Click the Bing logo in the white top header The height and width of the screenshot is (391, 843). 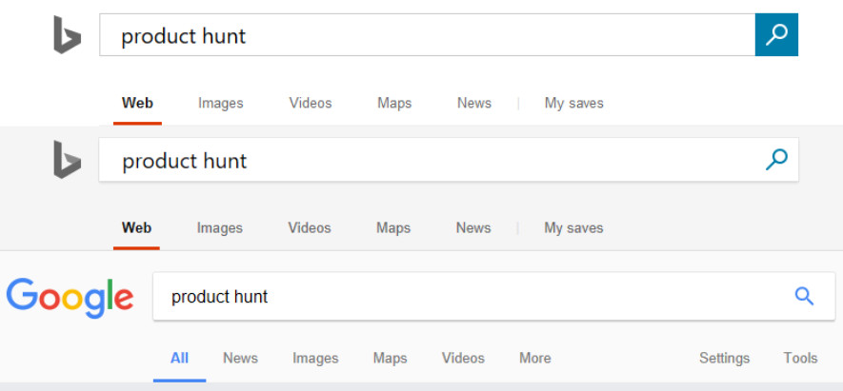[67, 35]
